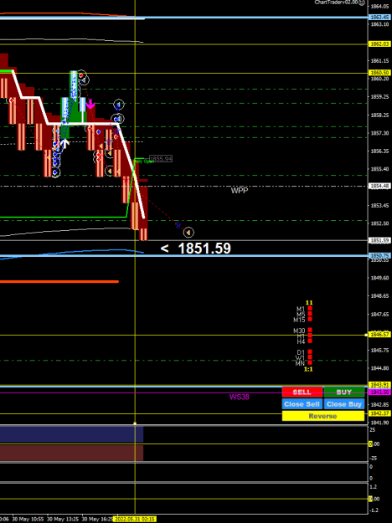
Task: Click the green BUY button
Action: [344, 392]
